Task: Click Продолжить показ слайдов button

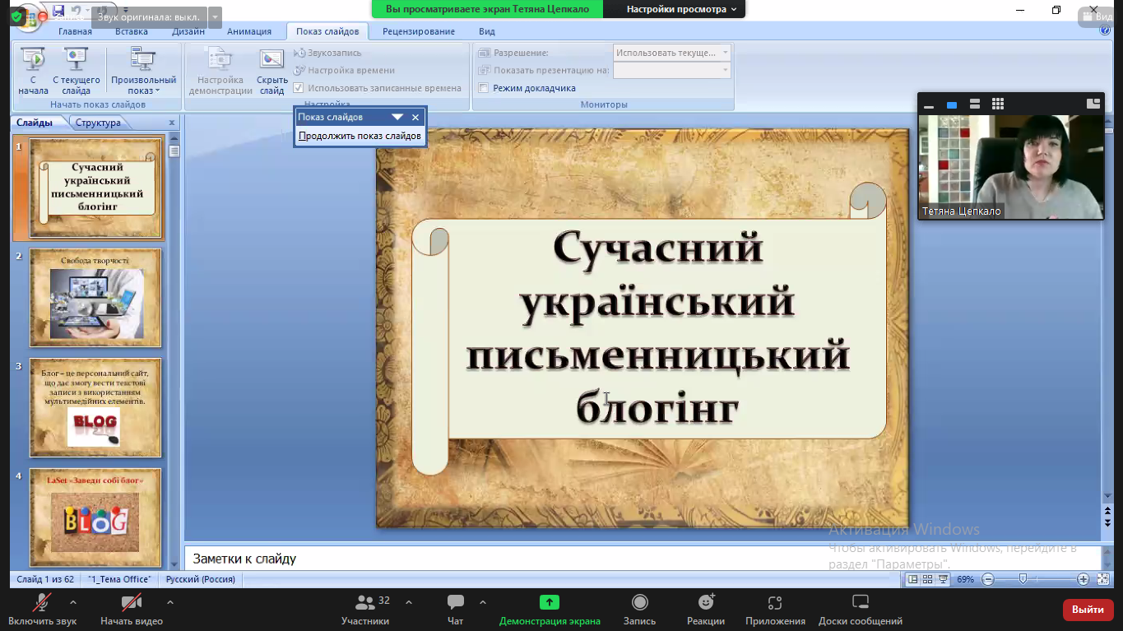Action: [360, 136]
